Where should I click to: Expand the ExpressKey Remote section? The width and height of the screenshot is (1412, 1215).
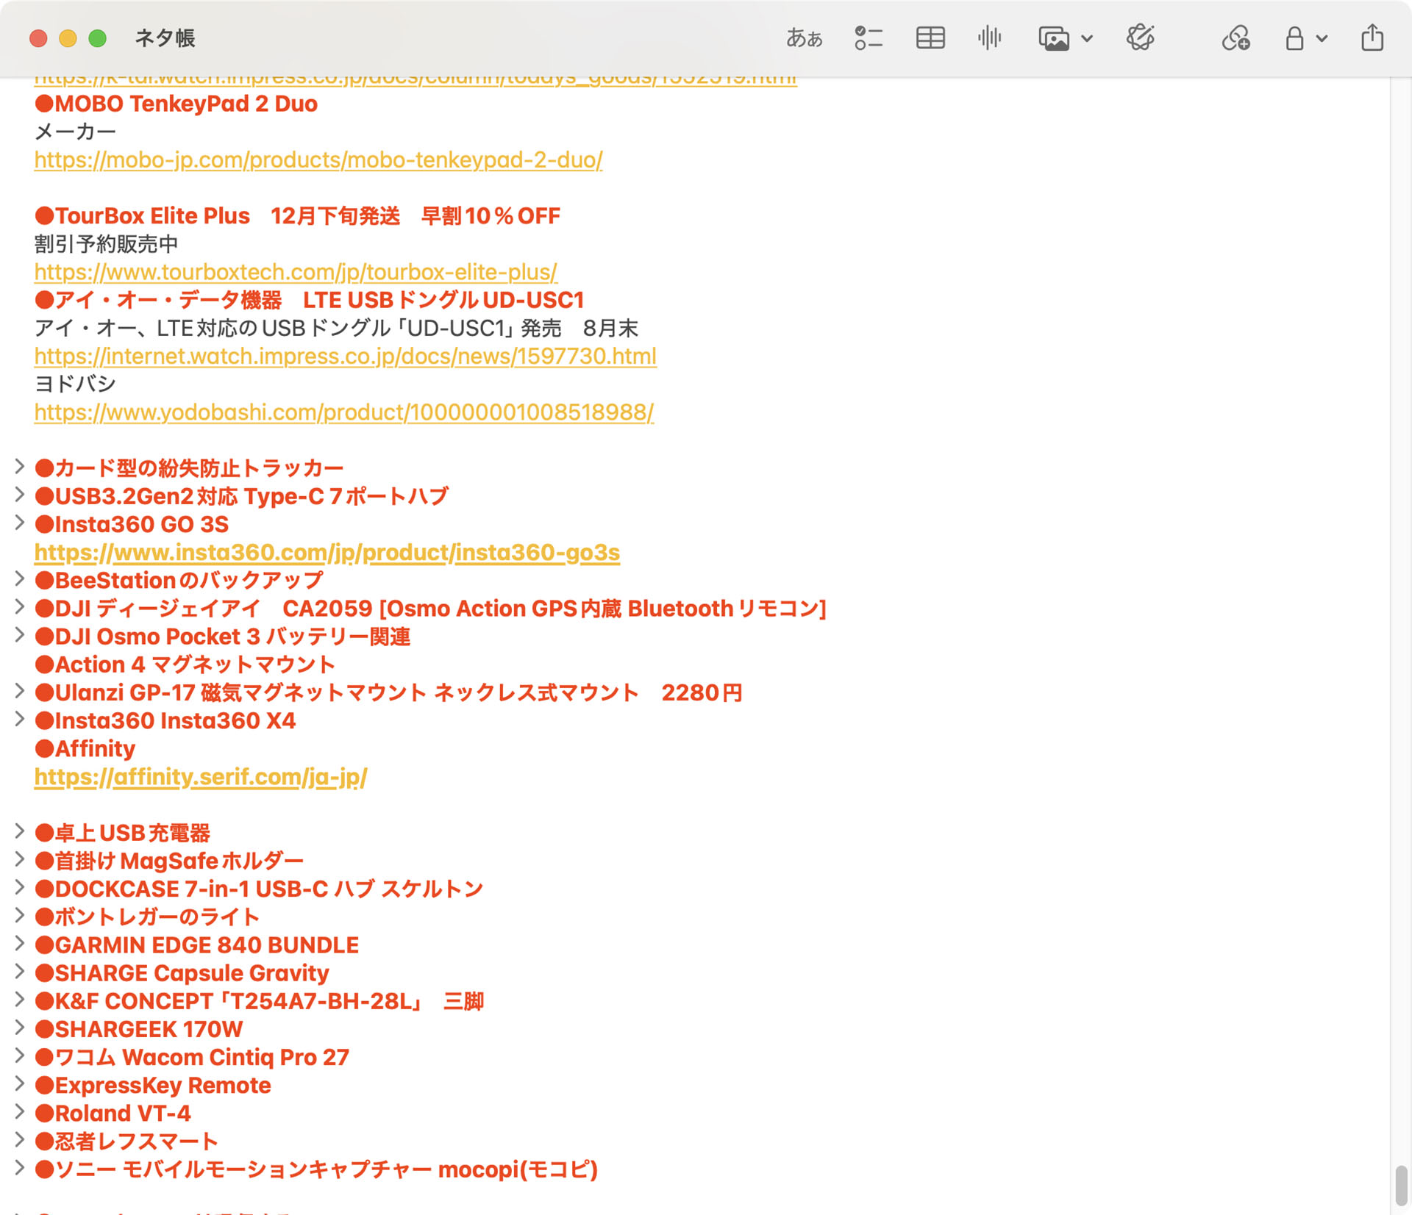(20, 1083)
